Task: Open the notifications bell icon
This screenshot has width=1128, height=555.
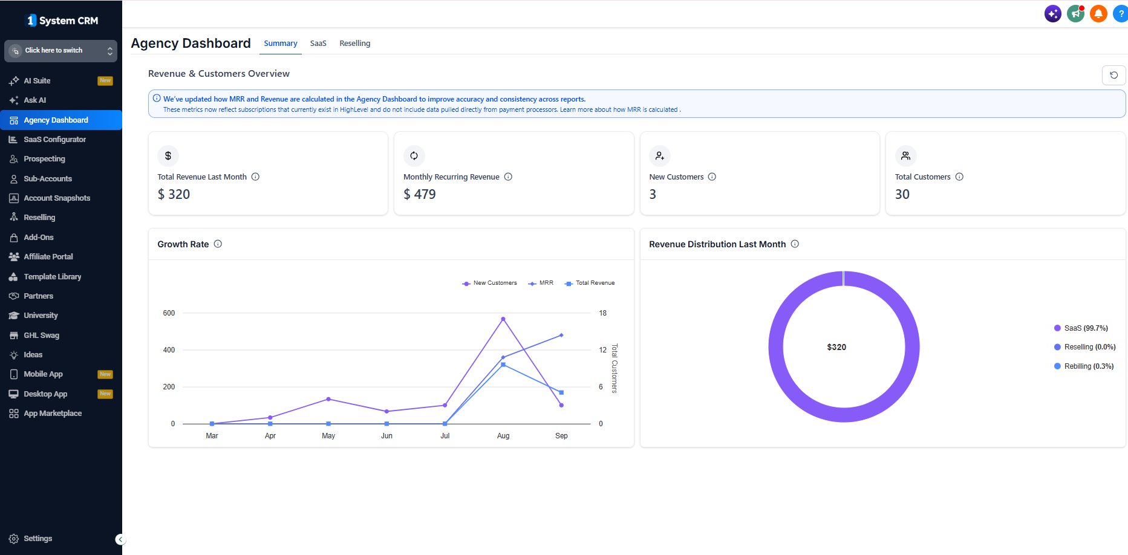Action: 1098,13
